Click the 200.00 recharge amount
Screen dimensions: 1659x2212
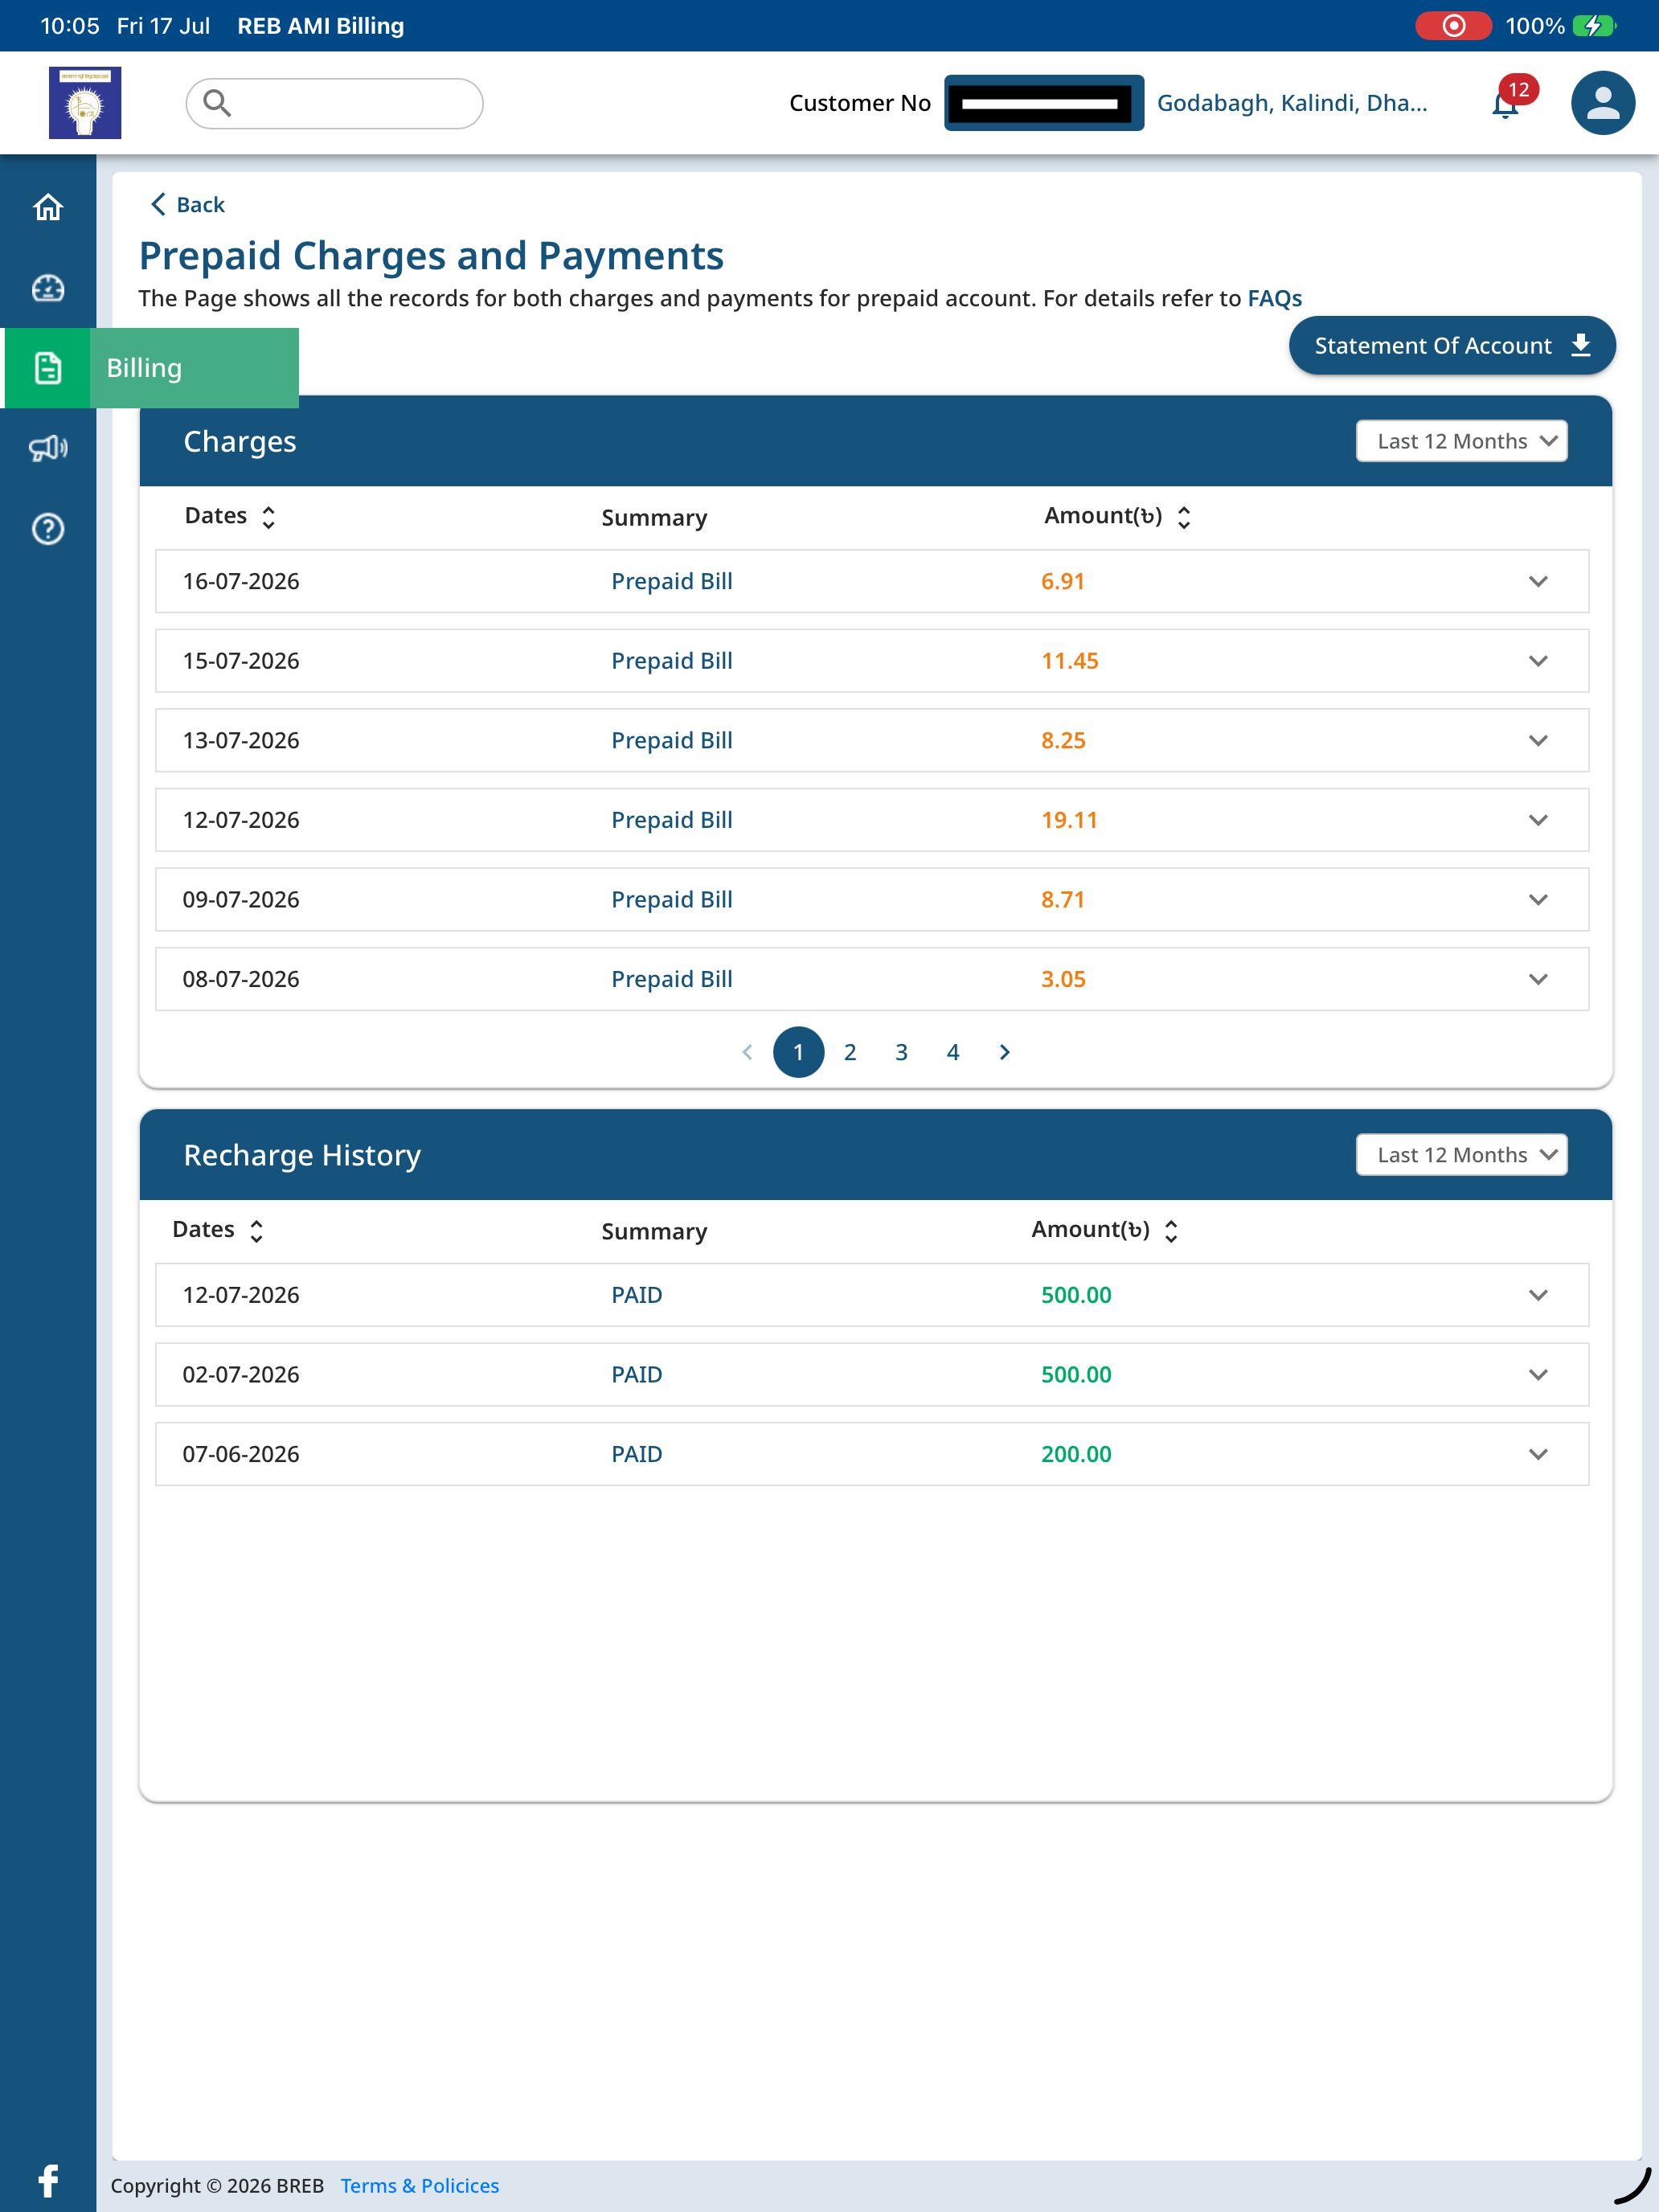point(1076,1454)
